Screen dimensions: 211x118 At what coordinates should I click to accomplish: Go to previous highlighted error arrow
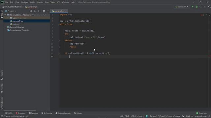206,15
